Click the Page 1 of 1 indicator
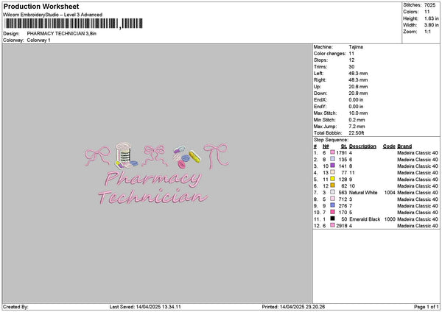442x312 pixels. (x=427, y=307)
